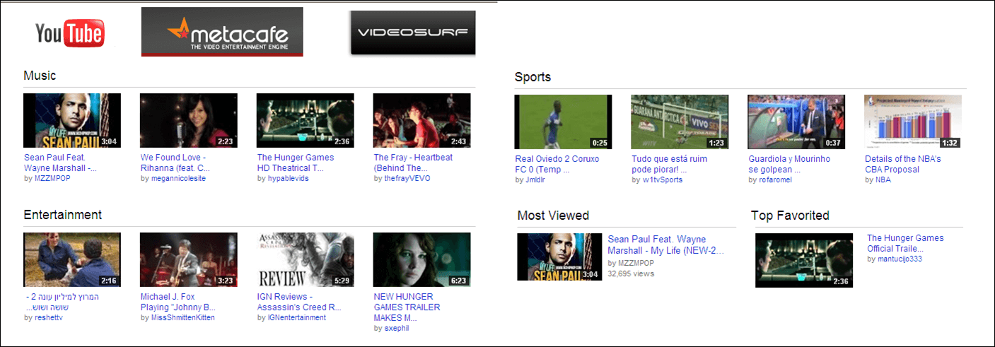
Task: Click the YouTube logo
Action: [x=70, y=33]
